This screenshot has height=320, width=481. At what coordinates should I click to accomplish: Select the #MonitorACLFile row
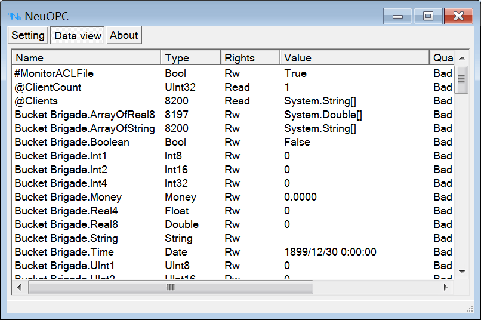point(54,73)
